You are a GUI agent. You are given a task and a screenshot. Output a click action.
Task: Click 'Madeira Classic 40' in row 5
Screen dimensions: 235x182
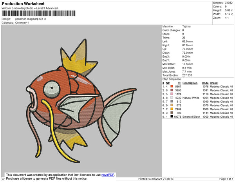coord(221,102)
